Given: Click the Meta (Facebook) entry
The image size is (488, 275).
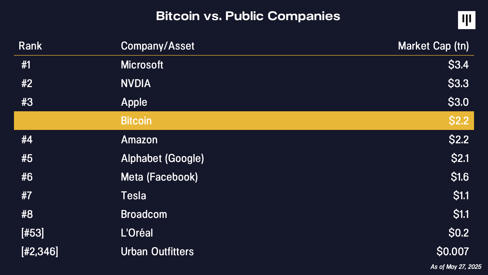Looking at the screenshot, I should point(159,177).
